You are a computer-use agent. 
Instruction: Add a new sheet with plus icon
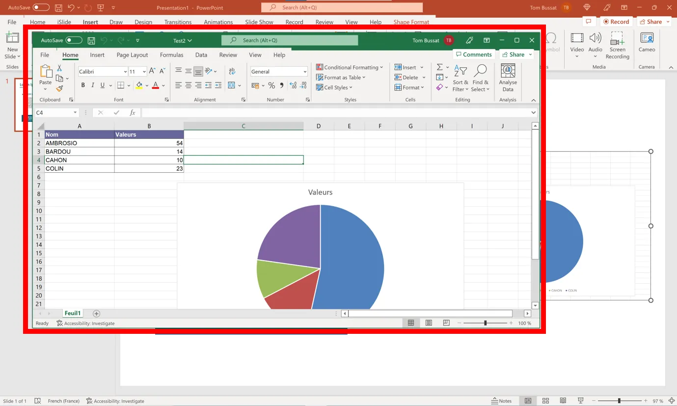96,313
